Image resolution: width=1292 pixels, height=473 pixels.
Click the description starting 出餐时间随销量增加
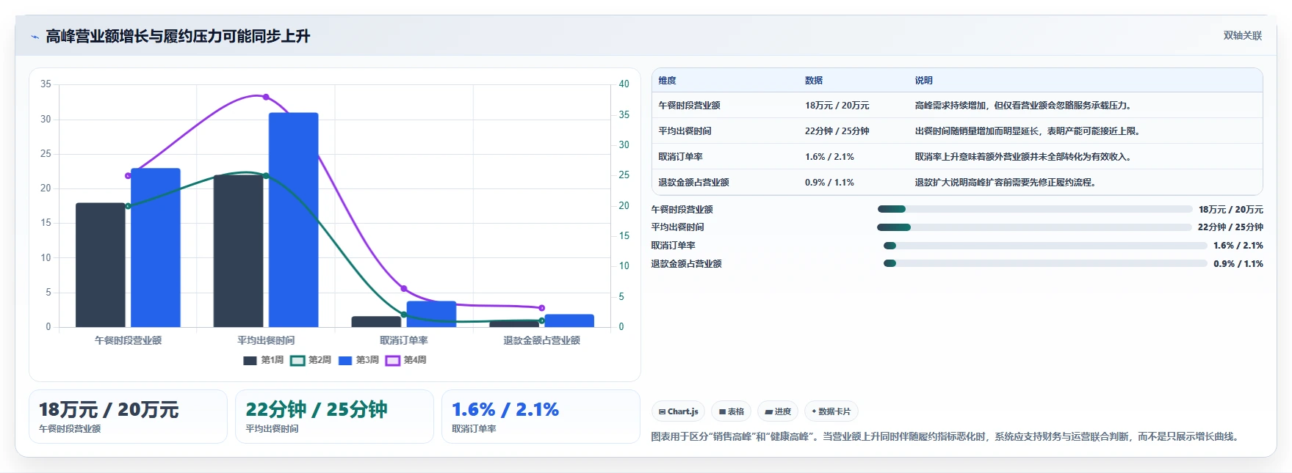click(x=1029, y=131)
